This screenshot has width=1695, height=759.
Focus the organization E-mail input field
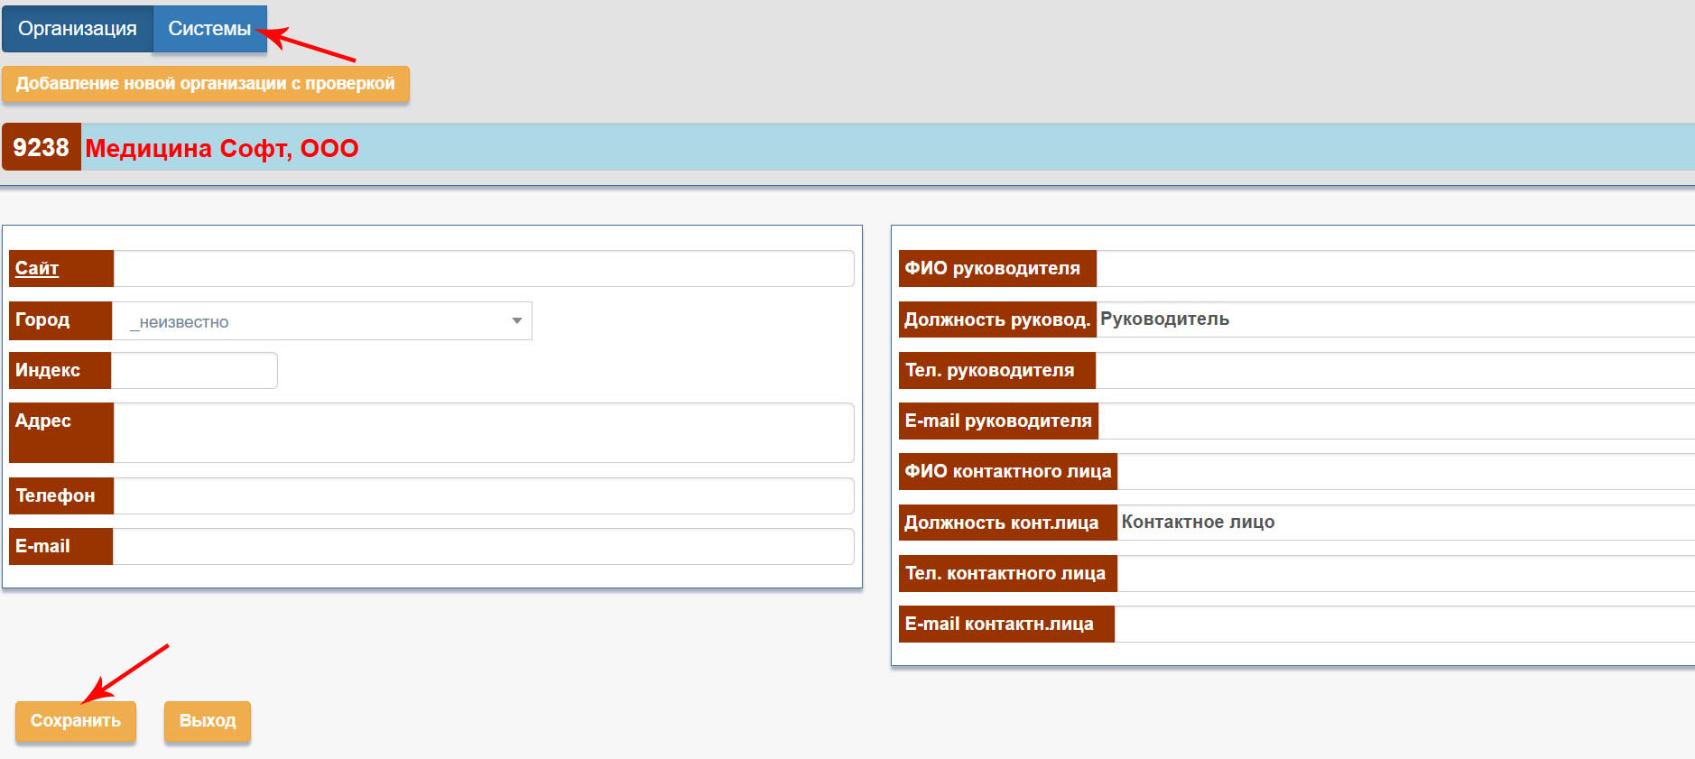coord(484,547)
